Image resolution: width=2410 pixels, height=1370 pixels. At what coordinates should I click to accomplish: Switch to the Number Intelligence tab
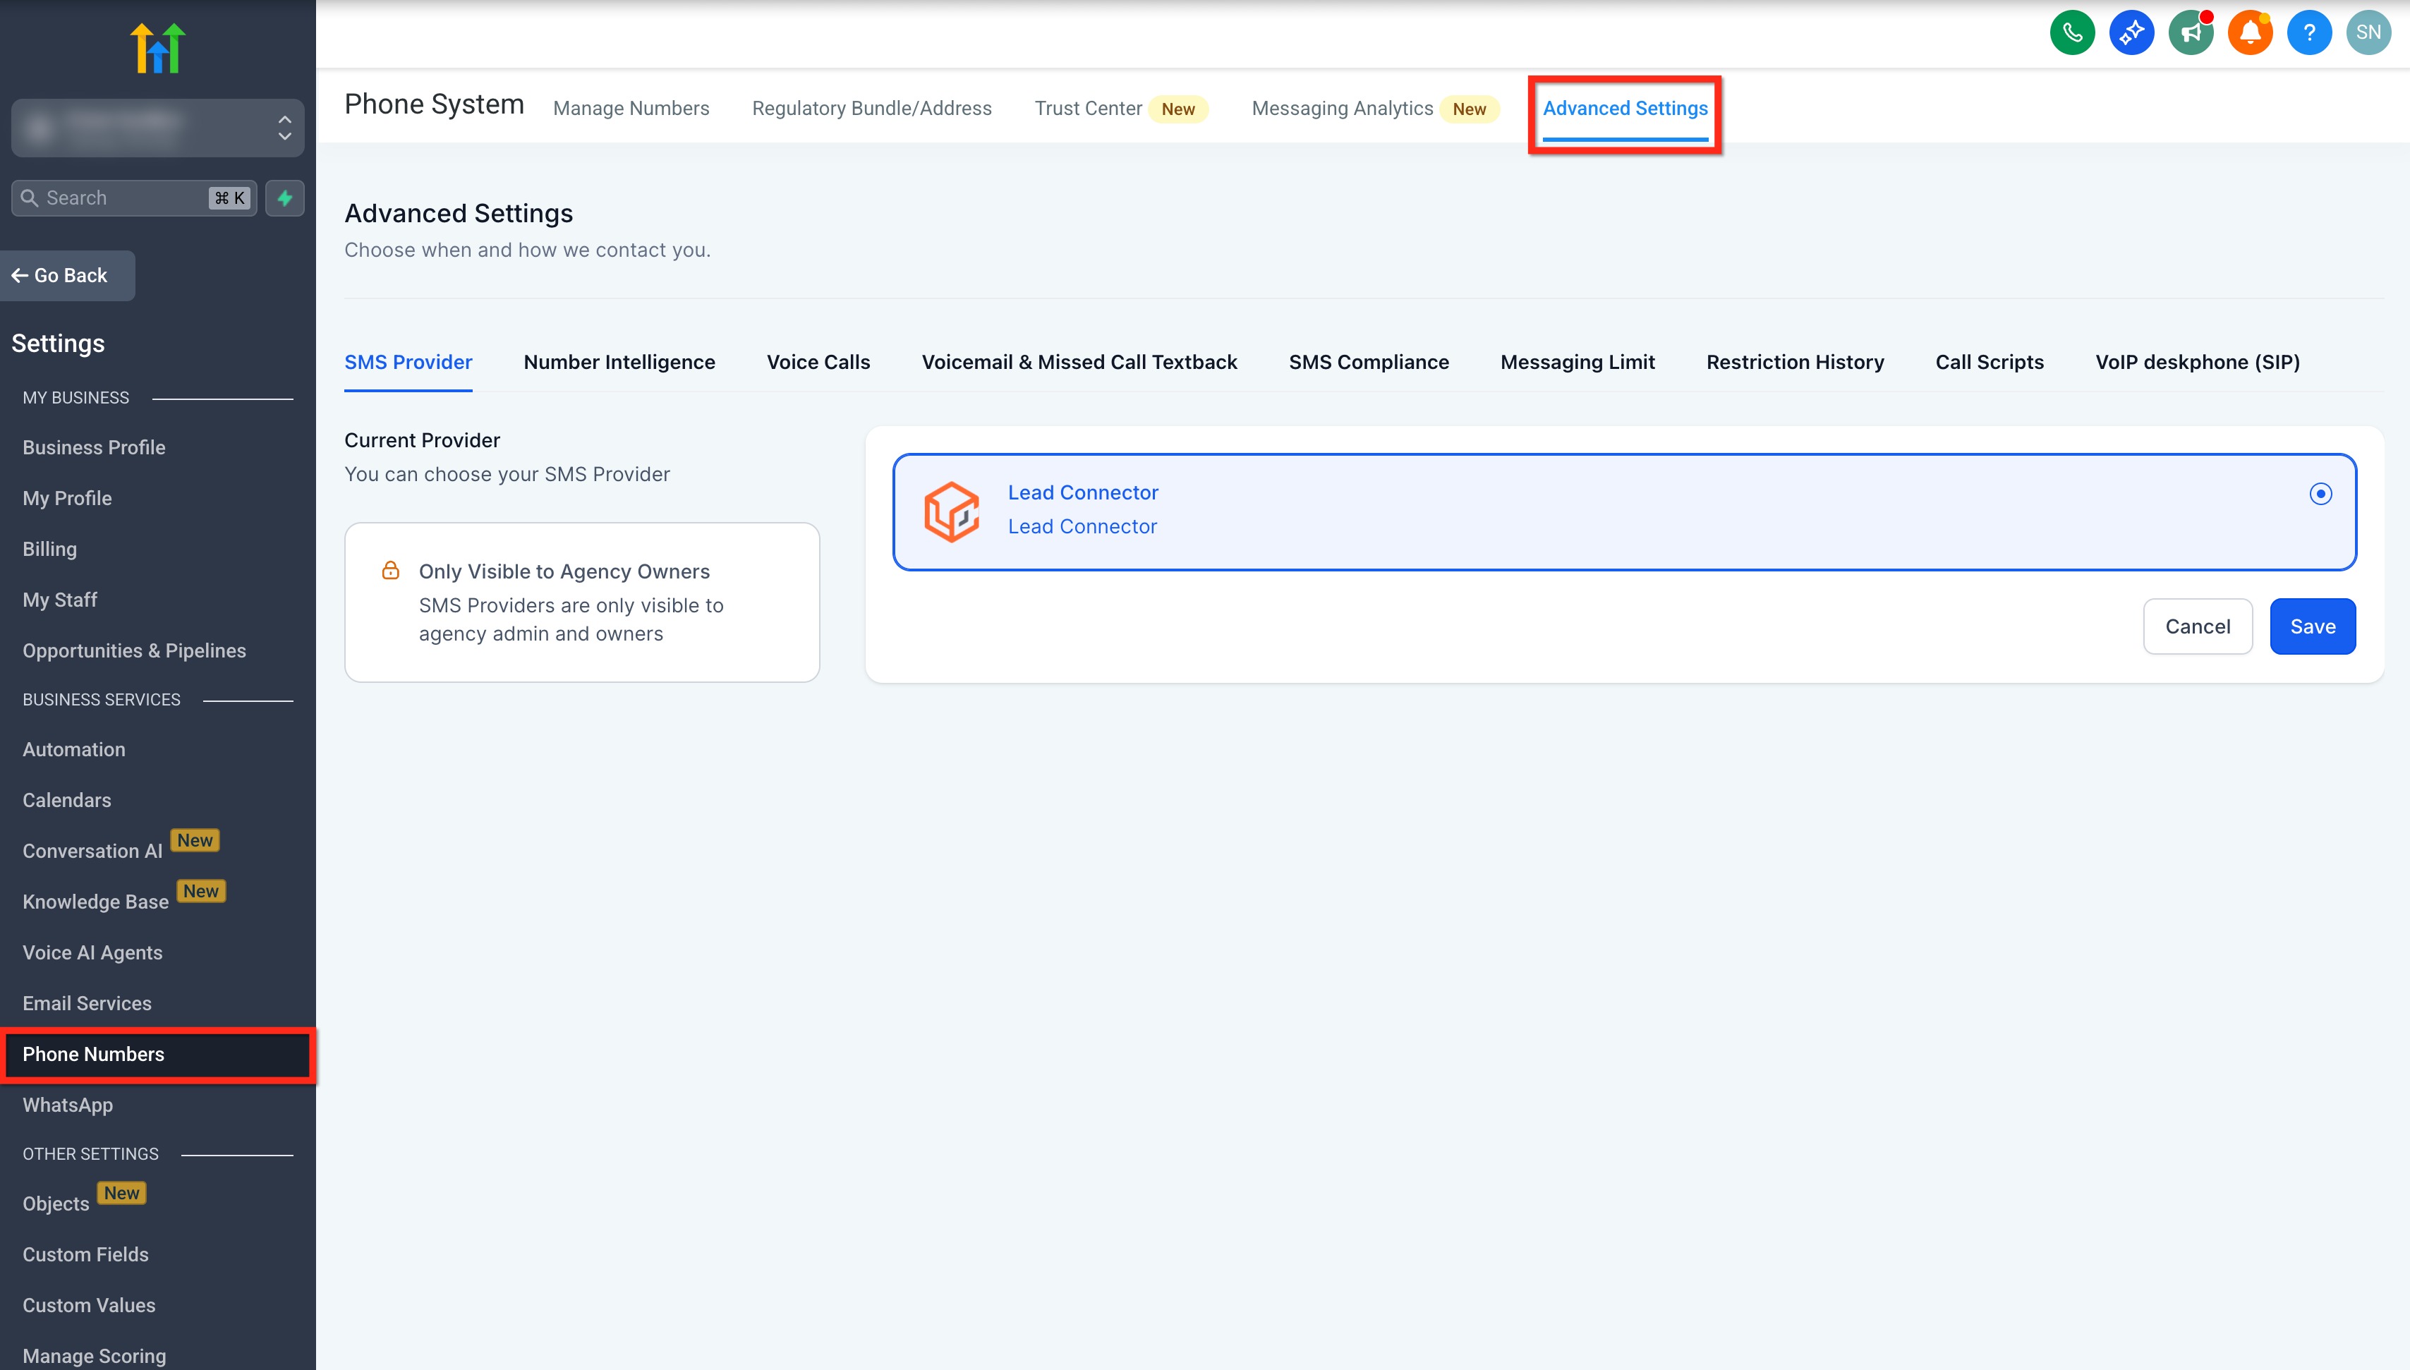[619, 363]
